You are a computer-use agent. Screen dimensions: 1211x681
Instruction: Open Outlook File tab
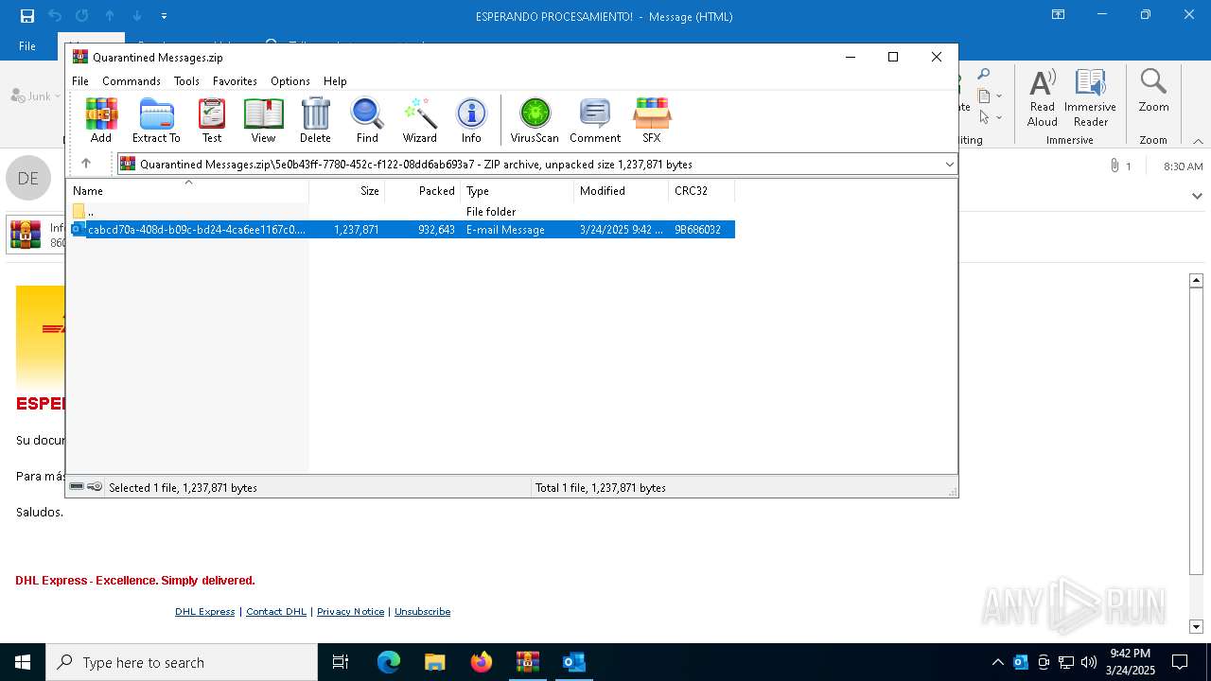(x=27, y=45)
